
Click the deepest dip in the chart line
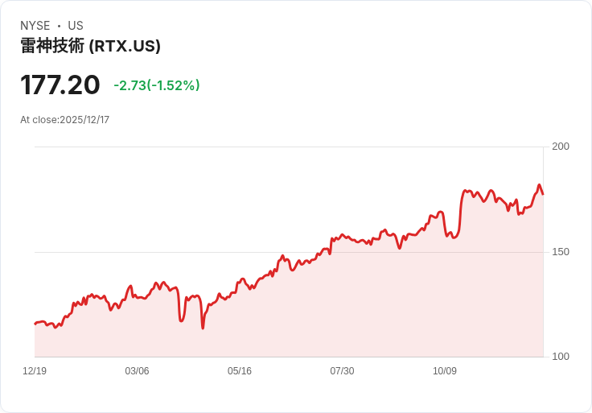pyautogui.click(x=203, y=328)
